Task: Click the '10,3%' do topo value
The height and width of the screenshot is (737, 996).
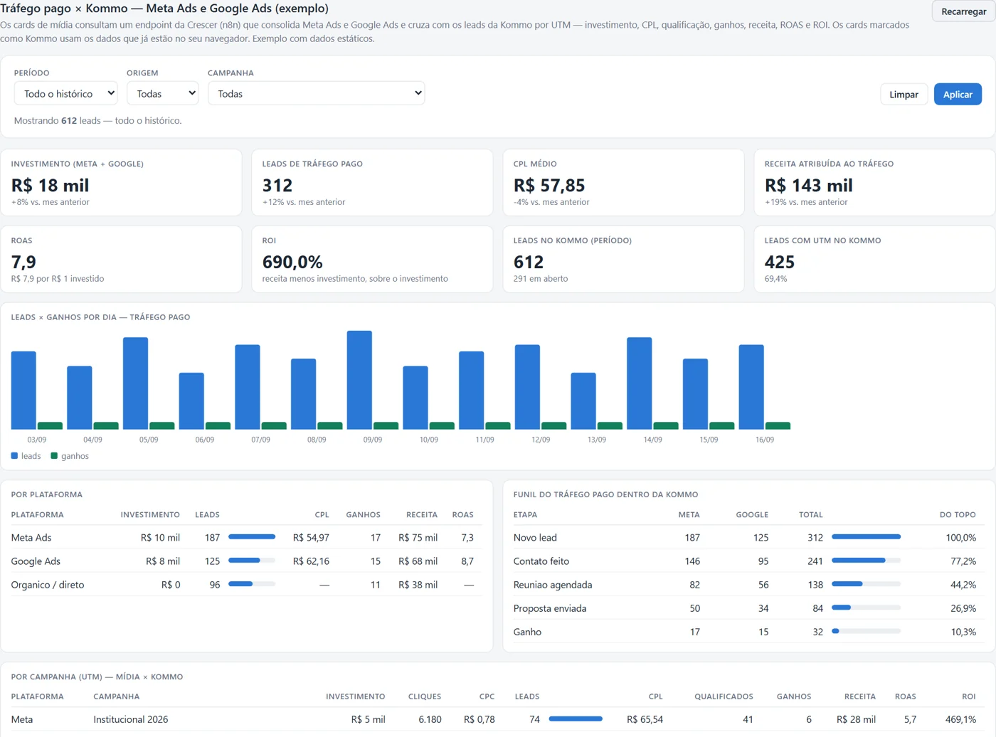Action: (963, 631)
